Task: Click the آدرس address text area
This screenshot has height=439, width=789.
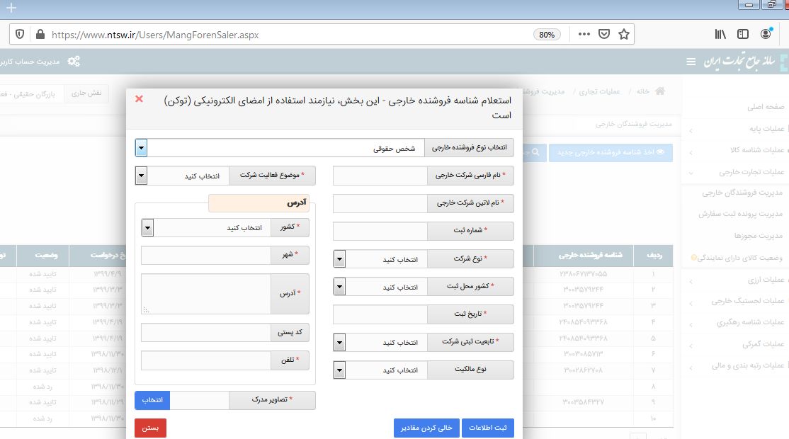Action: [x=206, y=294]
